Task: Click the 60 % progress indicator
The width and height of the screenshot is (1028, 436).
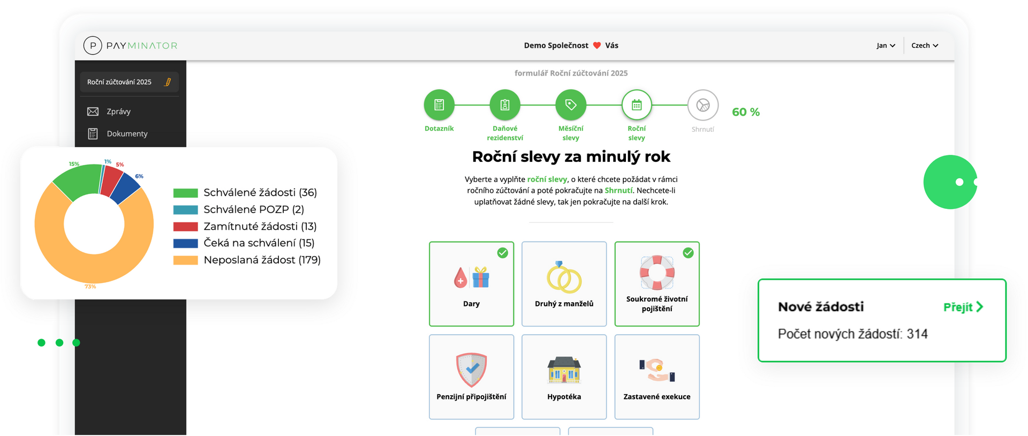Action: tap(746, 112)
